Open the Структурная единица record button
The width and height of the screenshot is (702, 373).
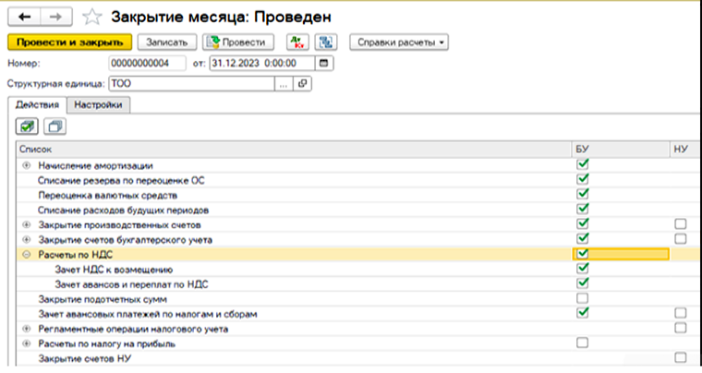(302, 84)
